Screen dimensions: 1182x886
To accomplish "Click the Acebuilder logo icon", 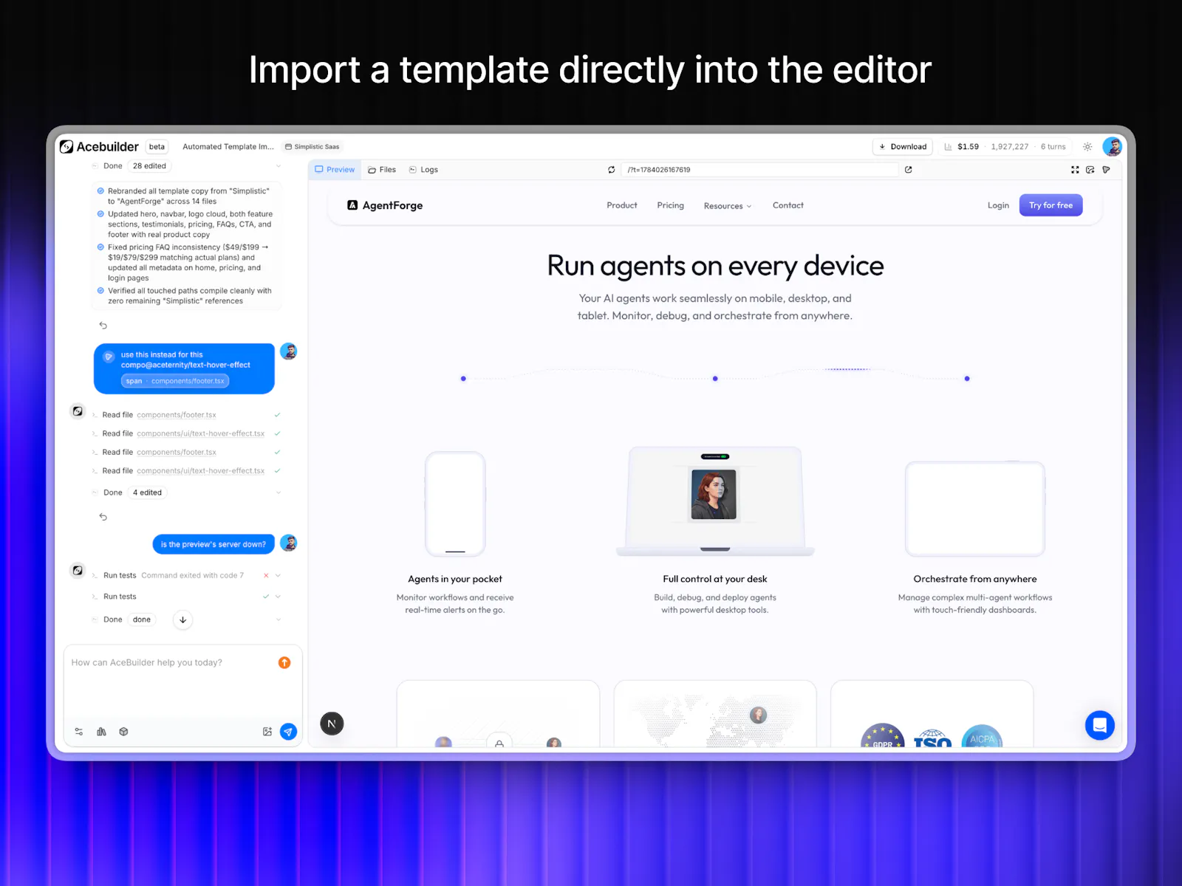I will (x=66, y=146).
